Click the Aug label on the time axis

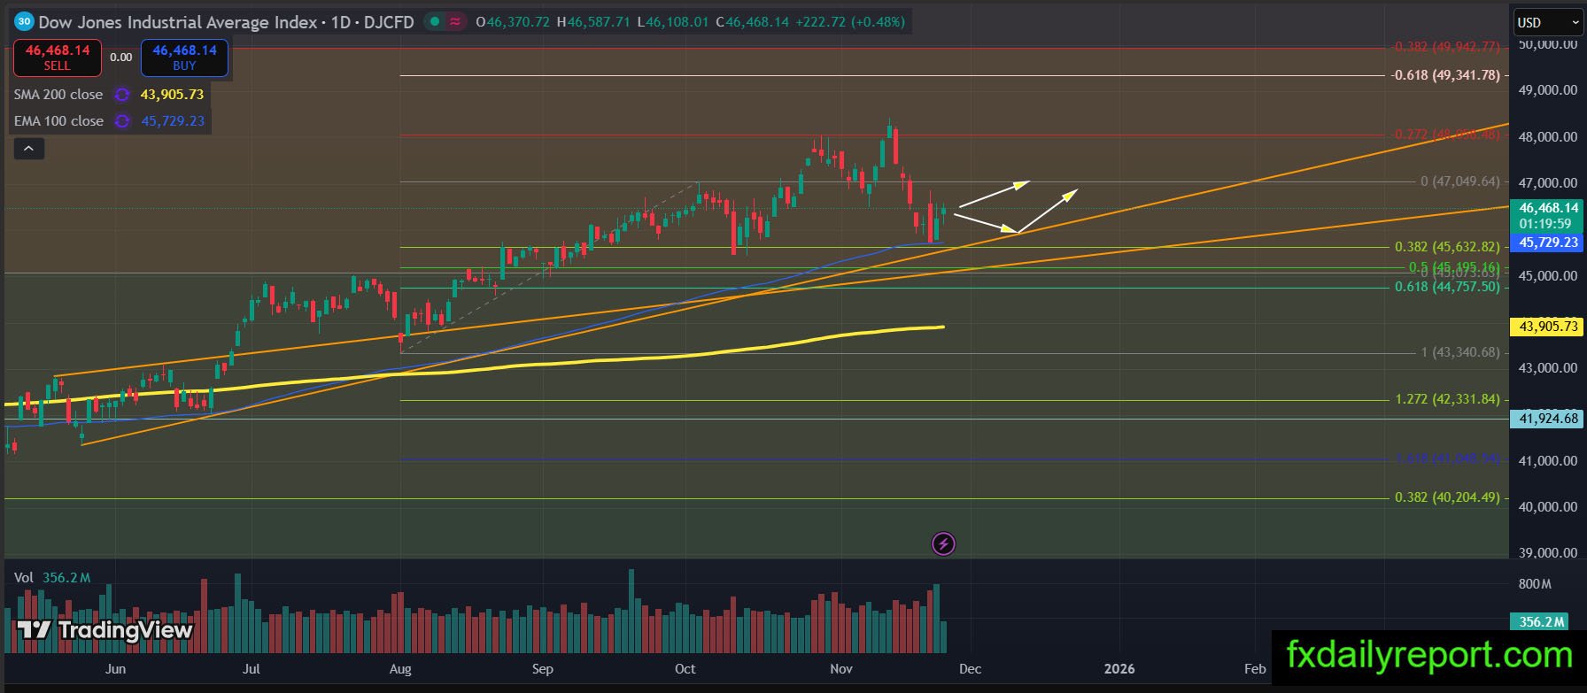tap(400, 669)
